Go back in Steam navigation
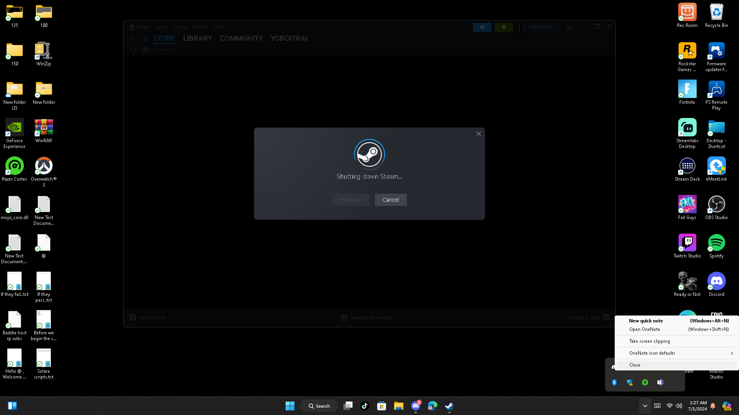The height and width of the screenshot is (415, 739). 132,38
